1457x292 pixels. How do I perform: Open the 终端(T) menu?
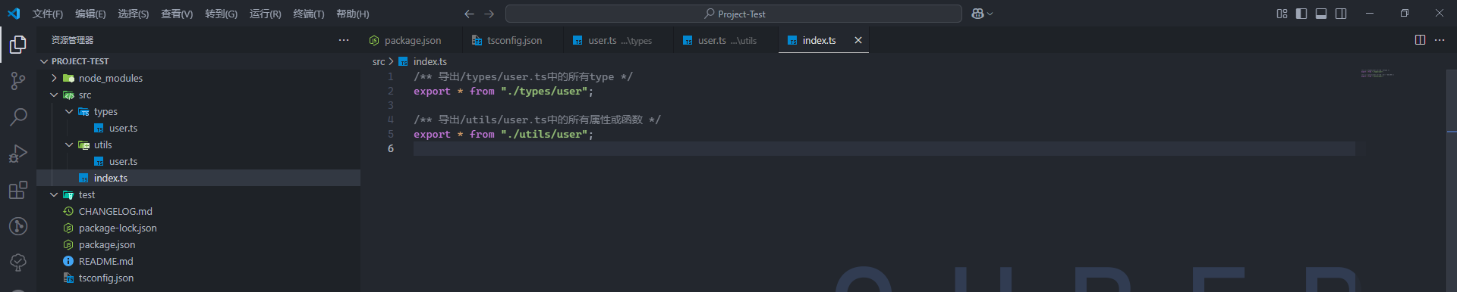[308, 14]
